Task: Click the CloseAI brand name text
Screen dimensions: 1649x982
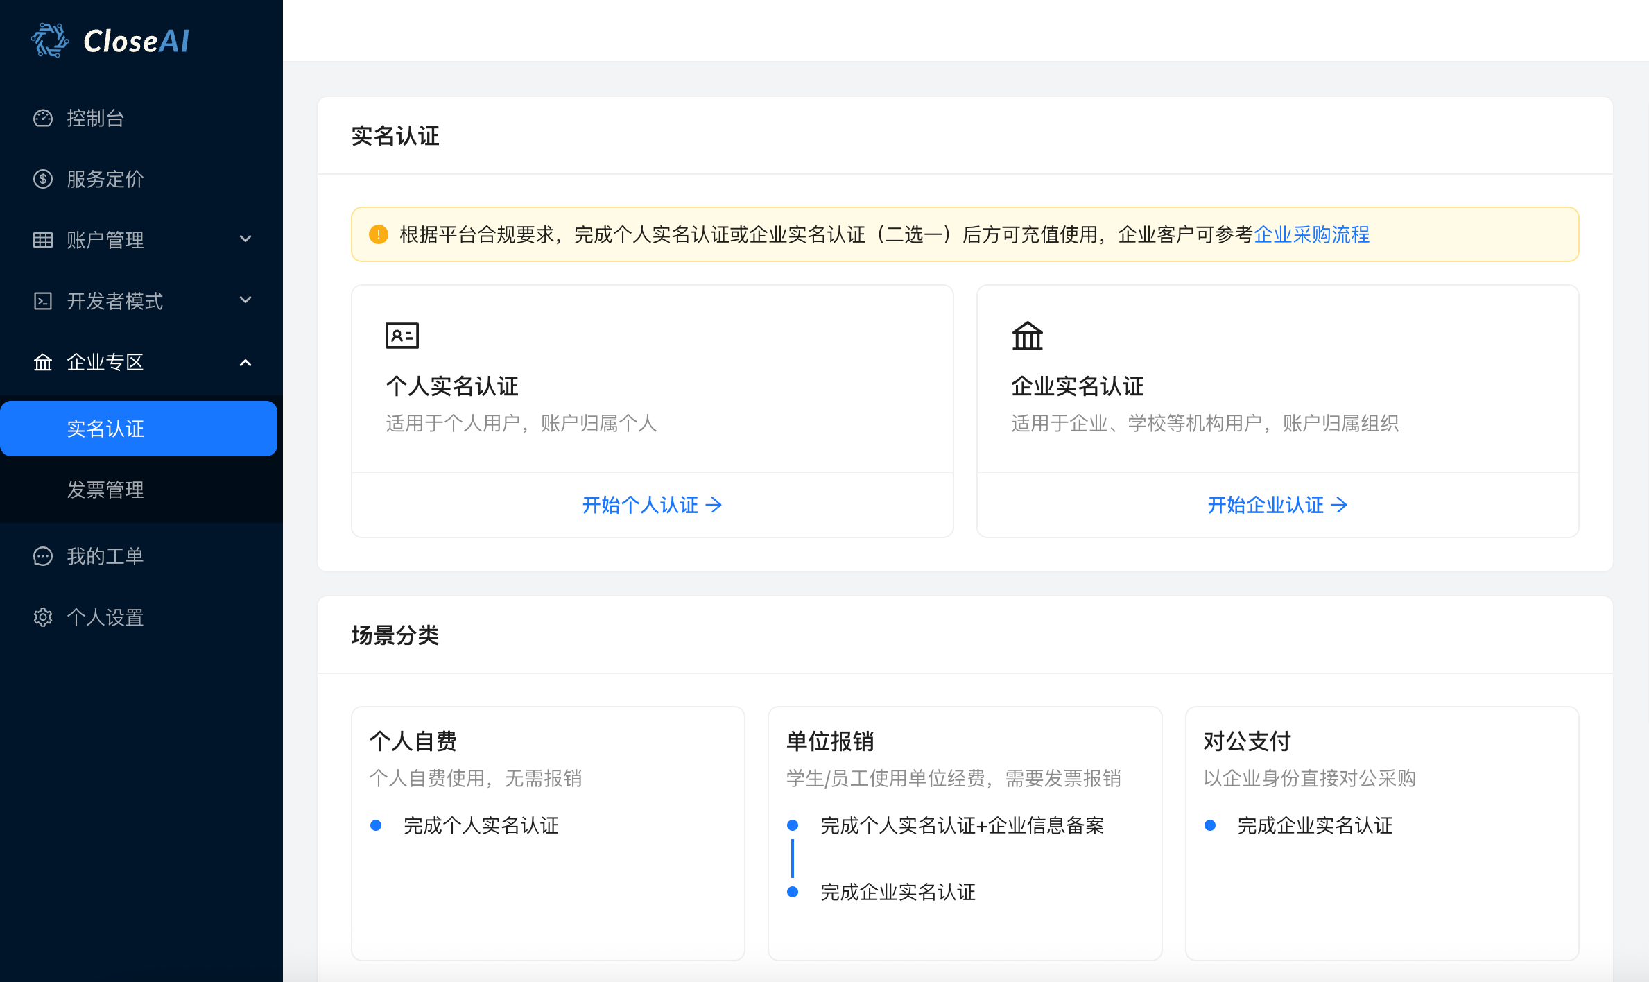Action: (x=136, y=41)
